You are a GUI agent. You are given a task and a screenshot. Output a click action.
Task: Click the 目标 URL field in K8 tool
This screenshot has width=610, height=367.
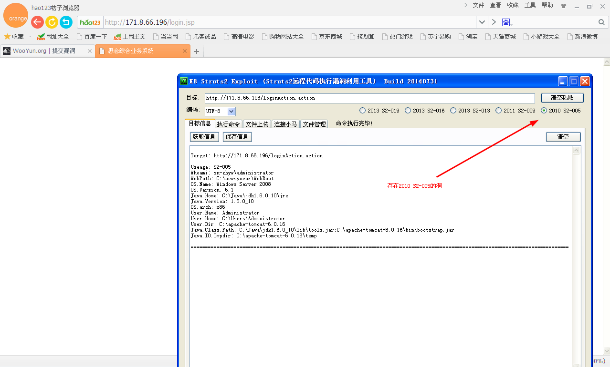[369, 98]
